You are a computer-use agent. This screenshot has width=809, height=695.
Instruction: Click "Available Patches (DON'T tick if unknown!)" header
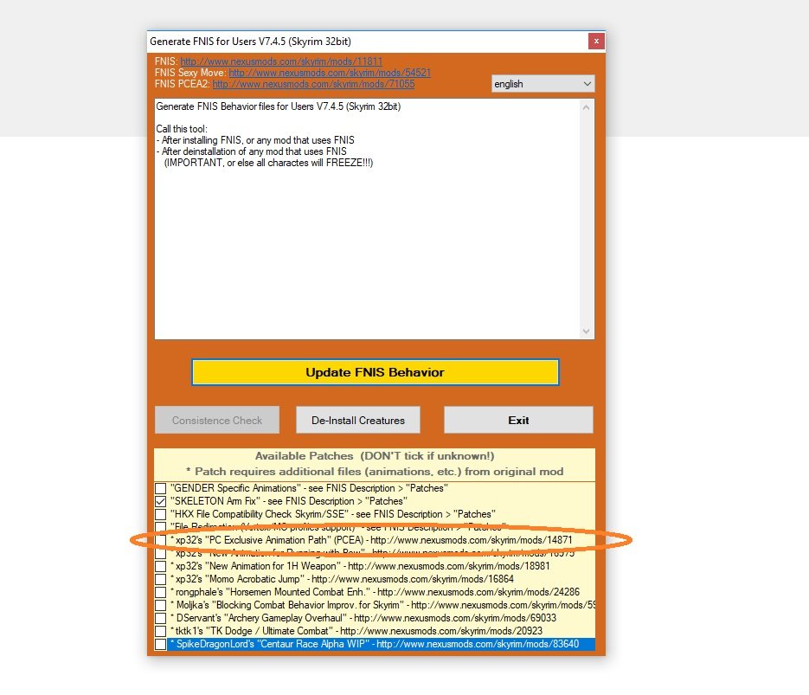click(375, 456)
